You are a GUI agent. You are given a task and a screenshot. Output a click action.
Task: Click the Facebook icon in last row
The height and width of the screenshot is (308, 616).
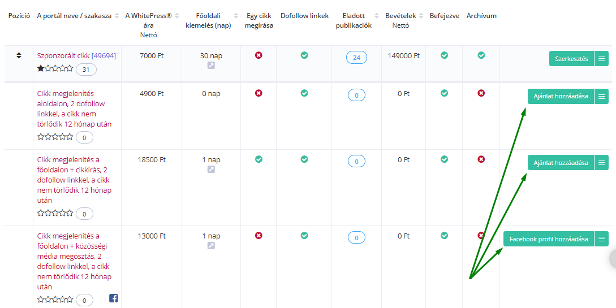click(x=114, y=298)
